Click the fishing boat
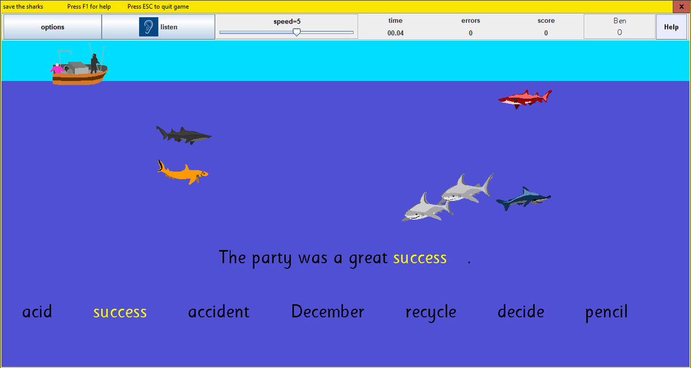Image resolution: width=691 pixels, height=368 pixels. pyautogui.click(x=79, y=66)
